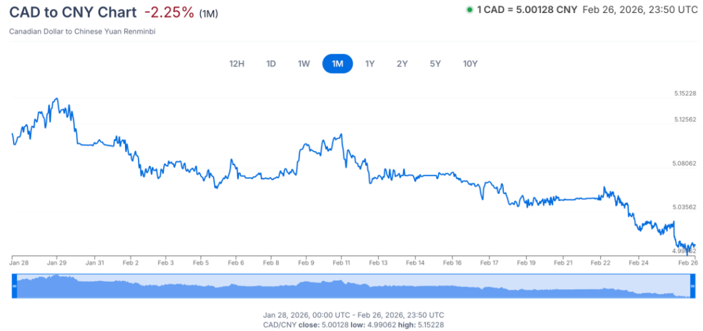Screen dimensions: 703x331
Task: Click the green live rate indicator dot
Action: (x=470, y=10)
